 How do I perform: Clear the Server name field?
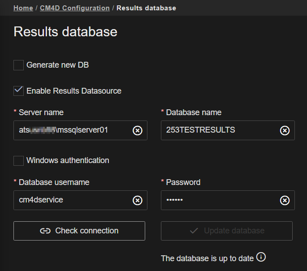(138, 130)
